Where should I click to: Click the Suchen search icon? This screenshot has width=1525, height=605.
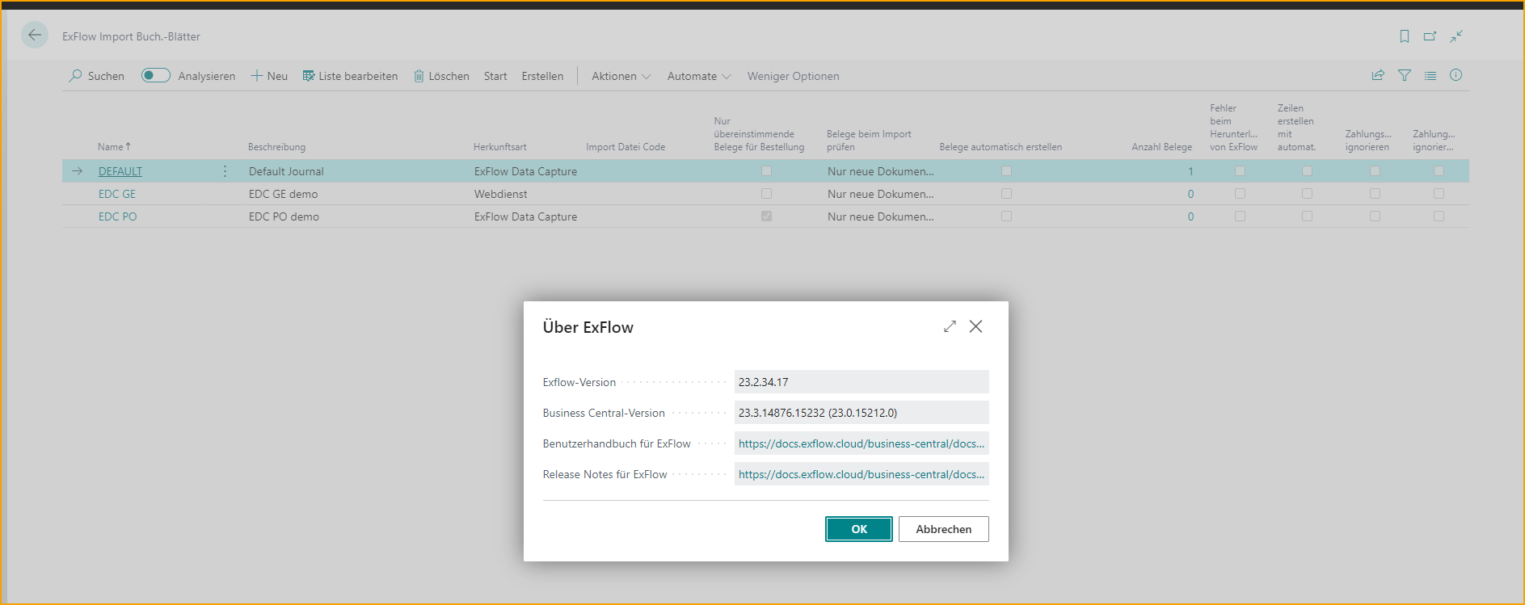point(76,76)
